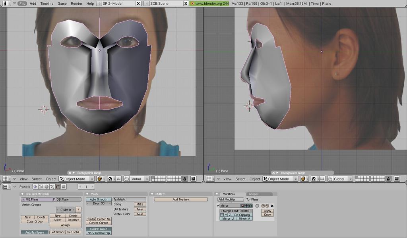Toggle Auto Smooth option
The width and height of the screenshot is (407, 238).
coord(99,200)
